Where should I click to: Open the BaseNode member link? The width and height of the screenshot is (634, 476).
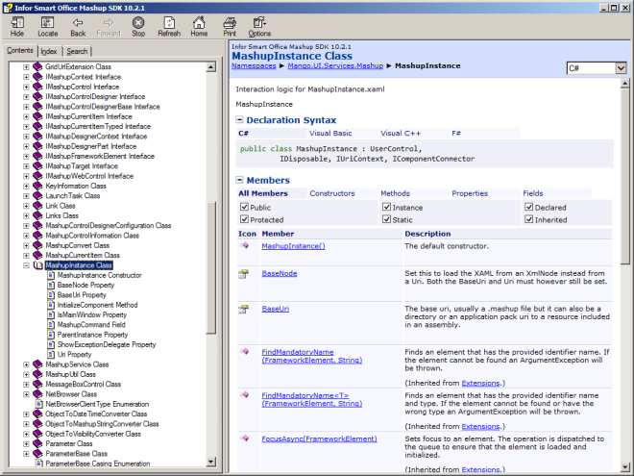point(279,273)
